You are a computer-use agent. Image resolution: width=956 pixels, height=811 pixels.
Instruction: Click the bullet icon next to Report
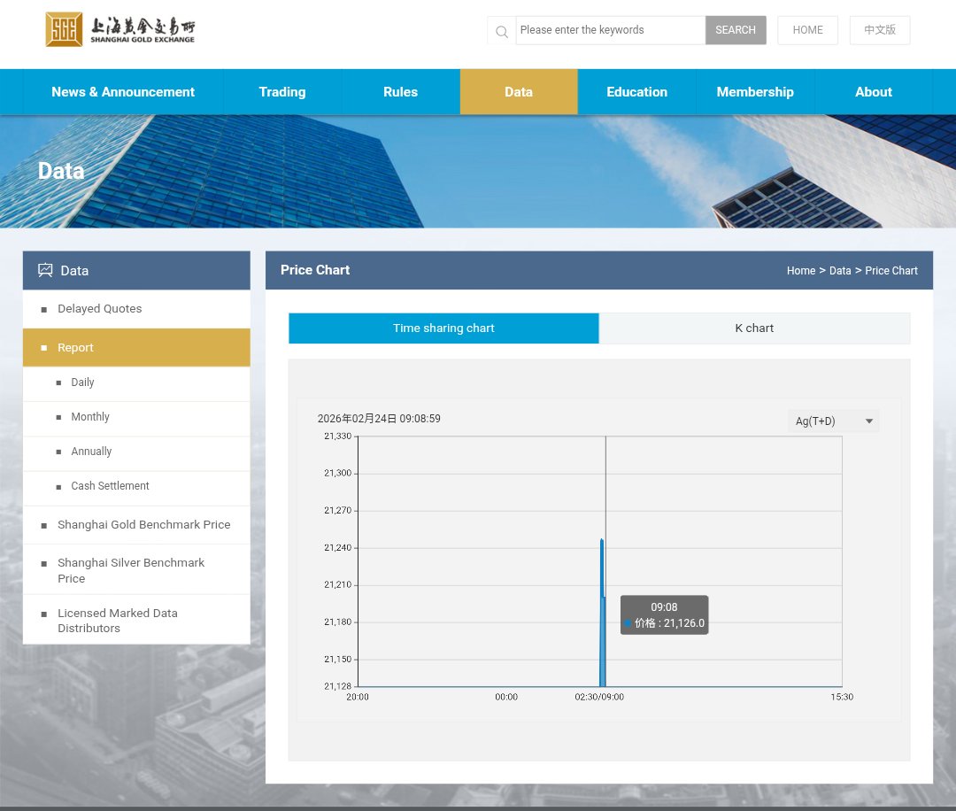[x=44, y=347]
